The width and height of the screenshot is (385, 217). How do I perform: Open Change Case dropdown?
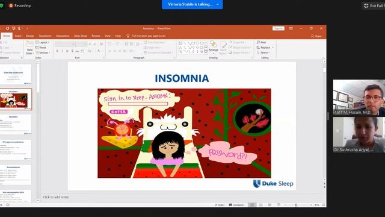point(90,51)
